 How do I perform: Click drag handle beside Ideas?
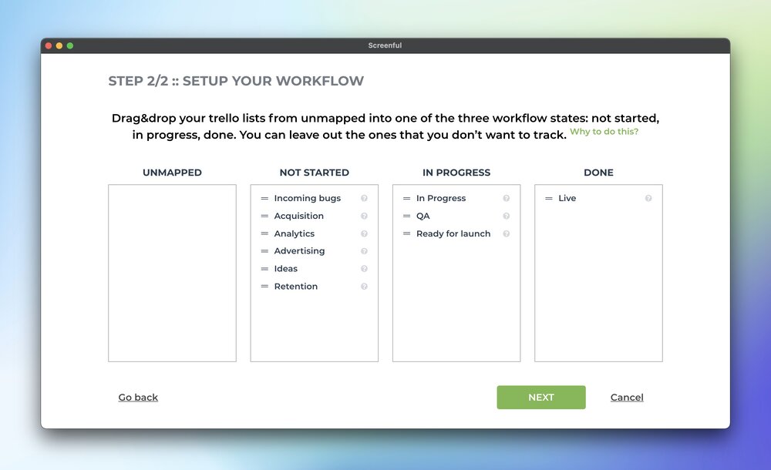[x=264, y=269]
